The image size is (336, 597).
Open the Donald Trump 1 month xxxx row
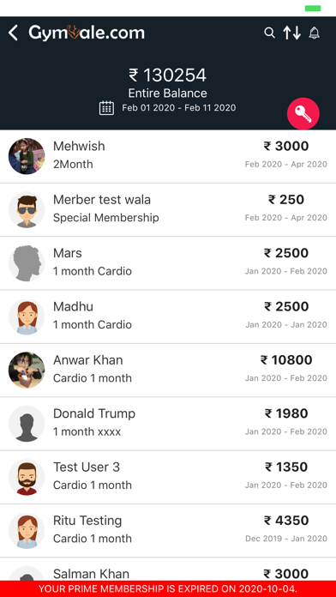[168, 424]
